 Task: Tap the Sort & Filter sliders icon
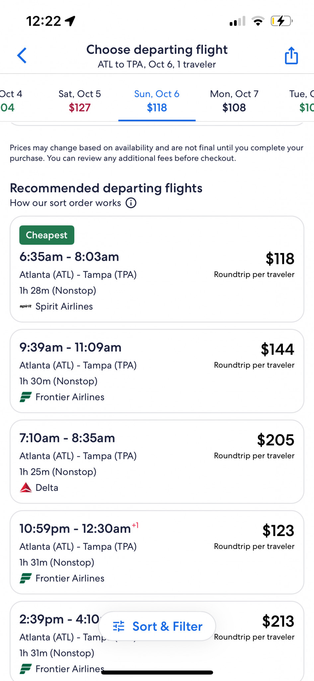click(x=118, y=626)
